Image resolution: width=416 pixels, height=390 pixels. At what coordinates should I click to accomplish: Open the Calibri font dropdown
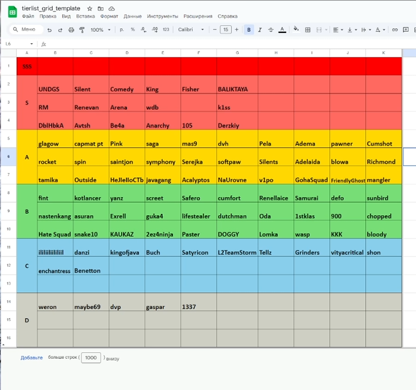(192, 29)
